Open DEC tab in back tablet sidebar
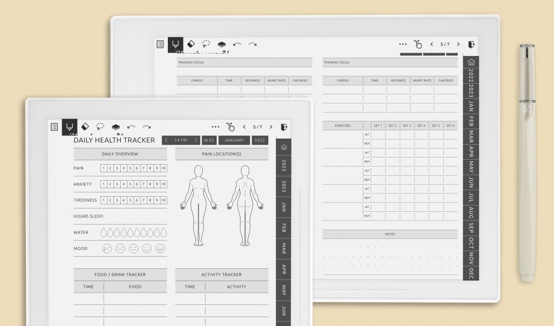 (471, 273)
